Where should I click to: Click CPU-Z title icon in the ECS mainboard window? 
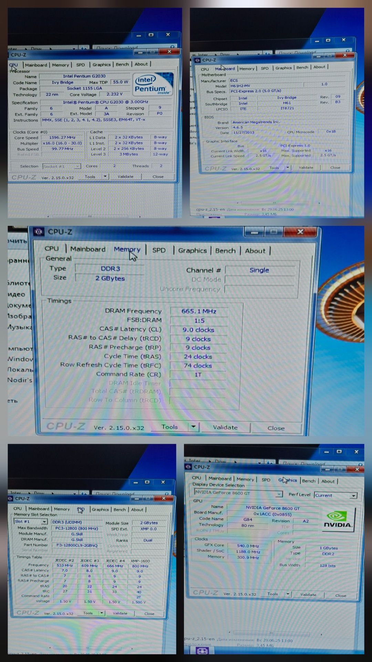(x=197, y=60)
